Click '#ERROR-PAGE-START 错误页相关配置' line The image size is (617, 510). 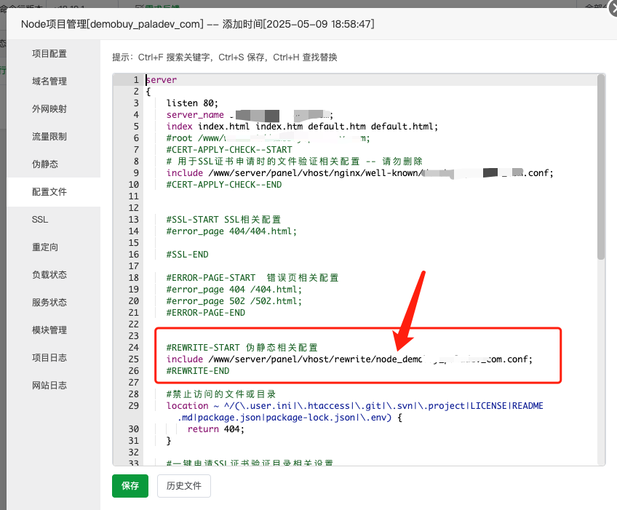pyautogui.click(x=252, y=278)
